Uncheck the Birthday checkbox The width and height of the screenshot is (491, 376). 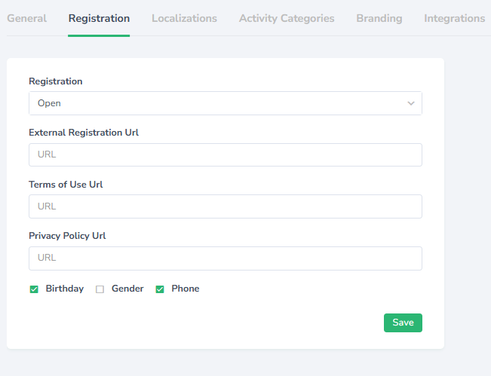tap(34, 289)
